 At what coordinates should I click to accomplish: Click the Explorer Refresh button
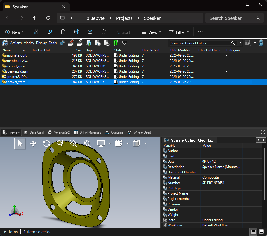48,18
